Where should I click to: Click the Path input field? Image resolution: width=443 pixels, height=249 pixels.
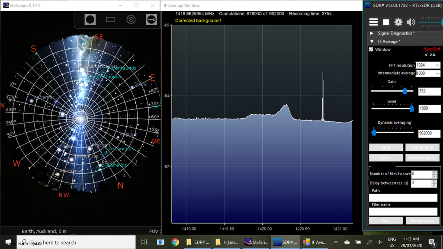click(x=403, y=198)
